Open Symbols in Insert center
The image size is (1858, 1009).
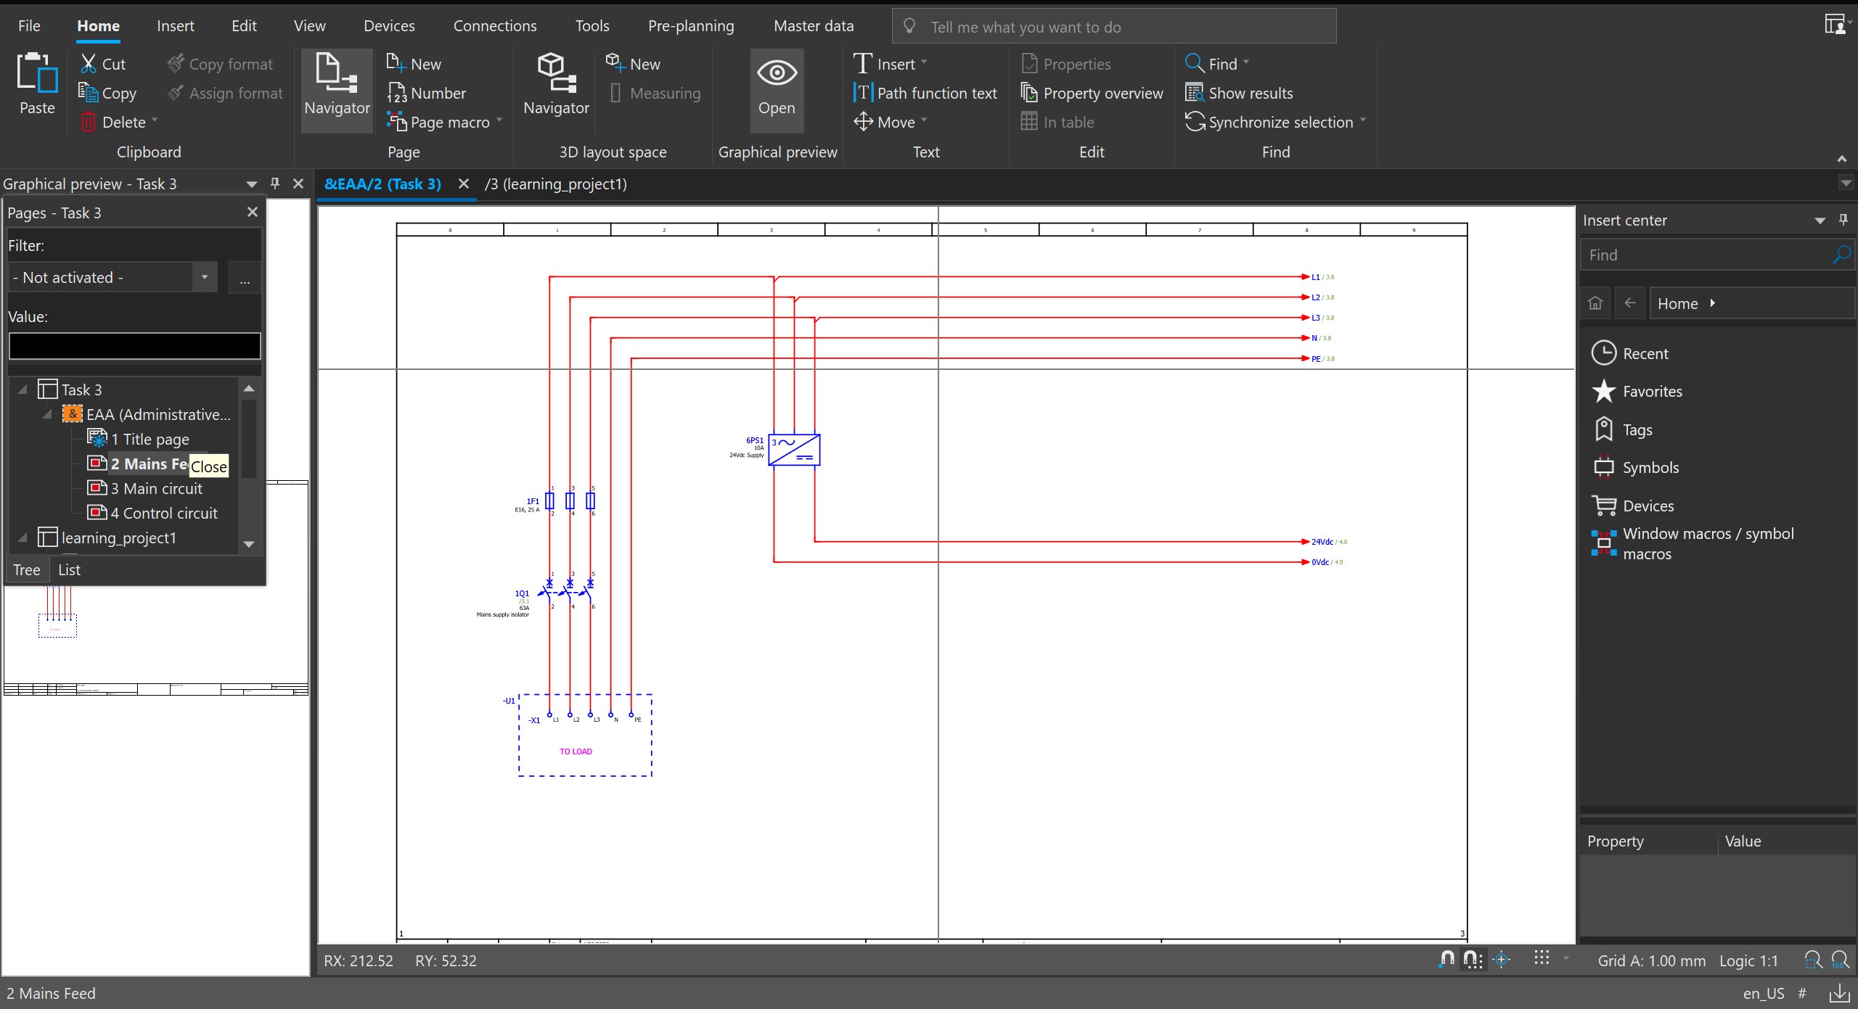point(1635,467)
